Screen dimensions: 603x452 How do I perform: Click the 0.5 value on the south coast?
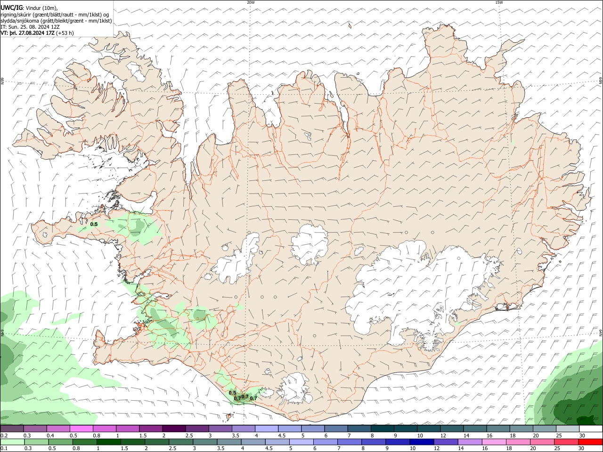pyautogui.click(x=232, y=393)
